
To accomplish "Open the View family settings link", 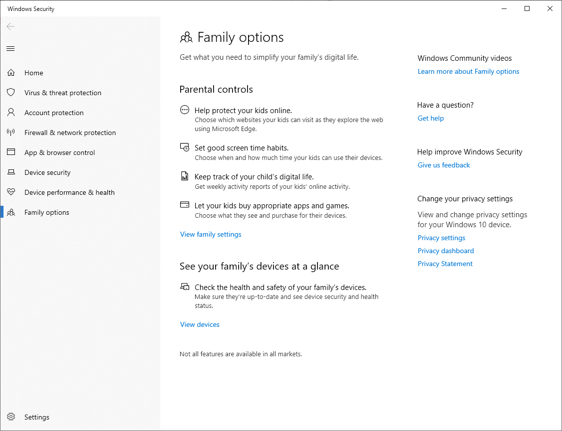I will (x=211, y=234).
